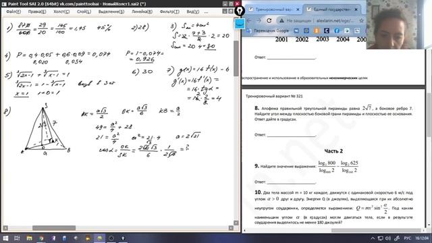This screenshot has height=243, width=432.
Task: Open the Файл menu in Paint Tool SAI
Action: [x=13, y=11]
